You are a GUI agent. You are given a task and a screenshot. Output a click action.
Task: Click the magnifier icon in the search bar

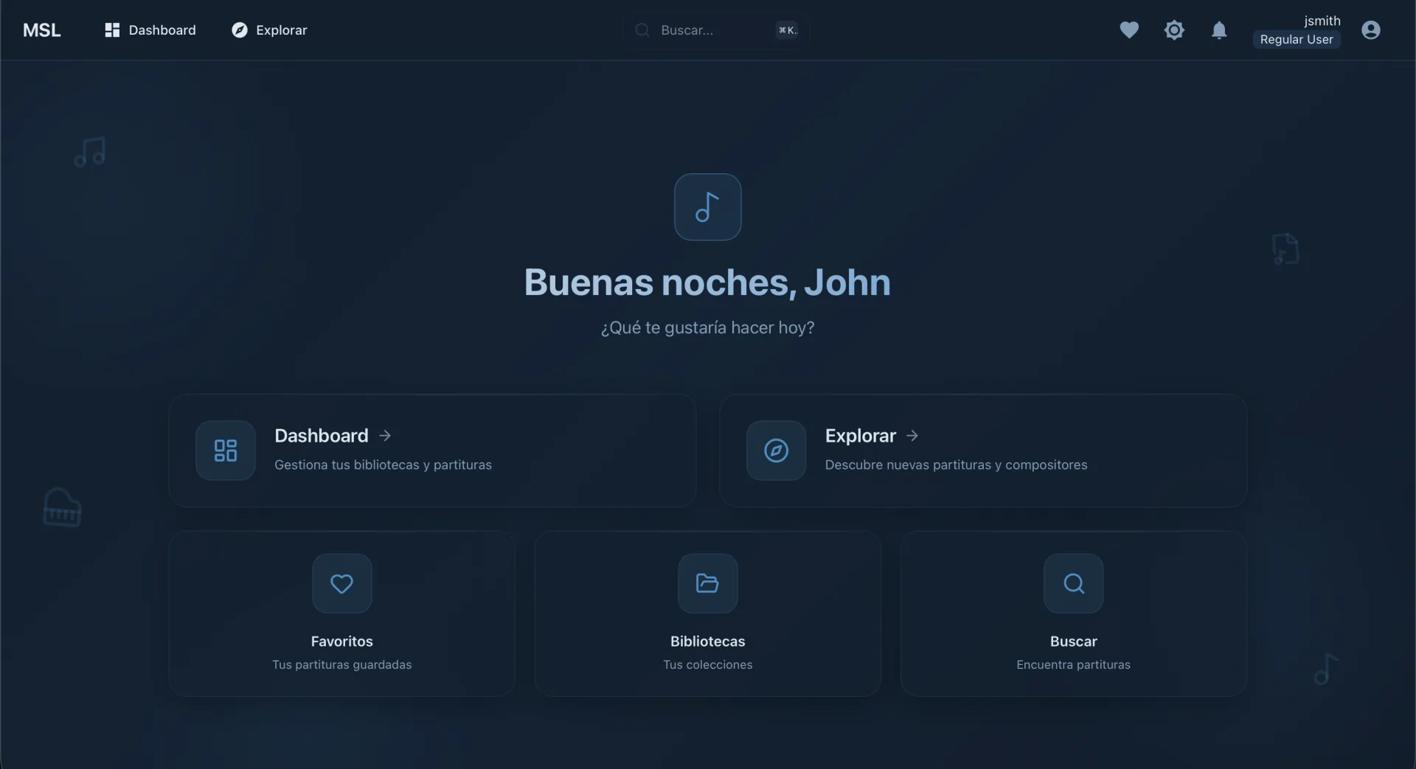(642, 30)
